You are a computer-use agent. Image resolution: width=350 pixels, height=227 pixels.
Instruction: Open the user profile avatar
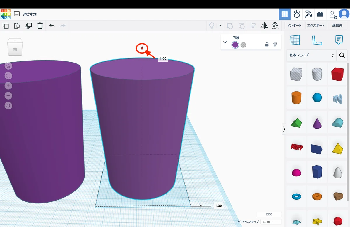[x=344, y=14]
